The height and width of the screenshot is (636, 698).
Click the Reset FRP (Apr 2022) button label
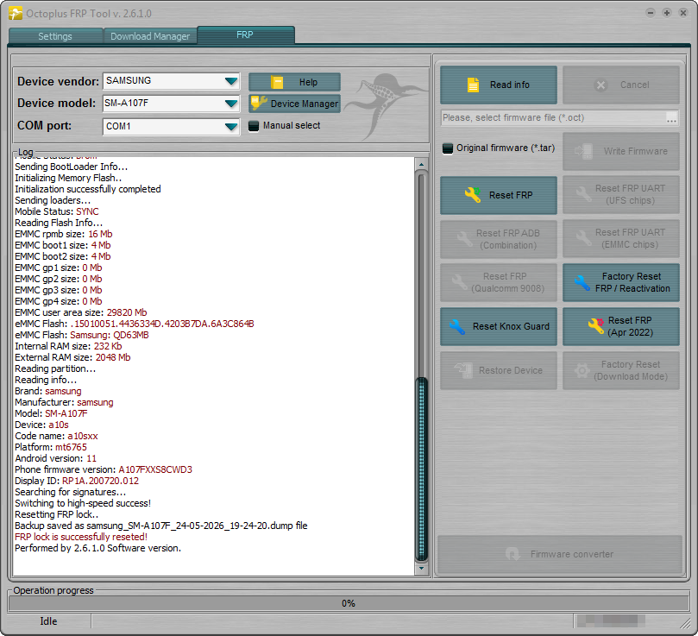tap(630, 326)
